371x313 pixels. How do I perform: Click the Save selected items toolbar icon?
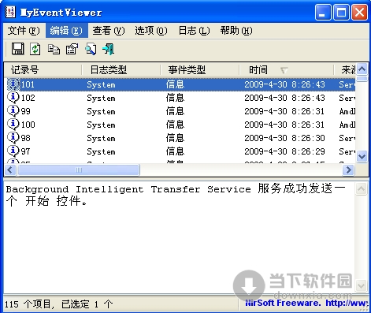18,49
